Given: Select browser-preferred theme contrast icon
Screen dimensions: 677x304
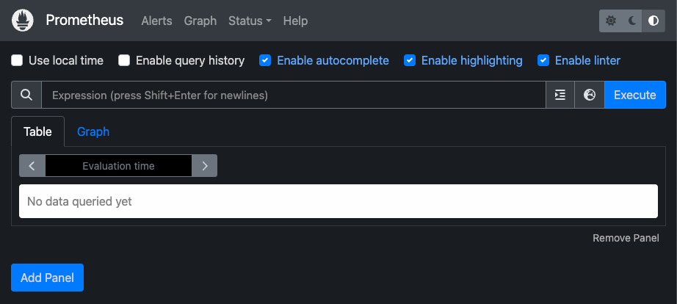Looking at the screenshot, I should [653, 21].
